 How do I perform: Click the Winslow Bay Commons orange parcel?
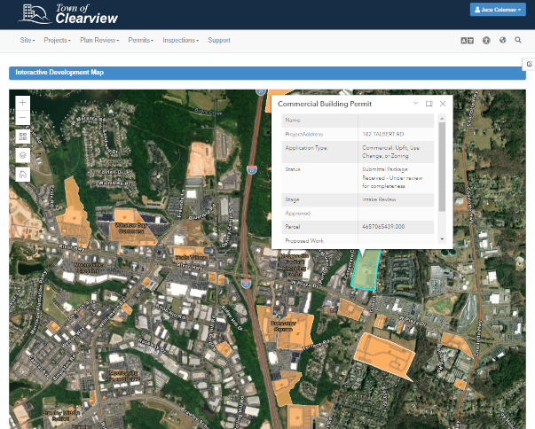coord(131,227)
